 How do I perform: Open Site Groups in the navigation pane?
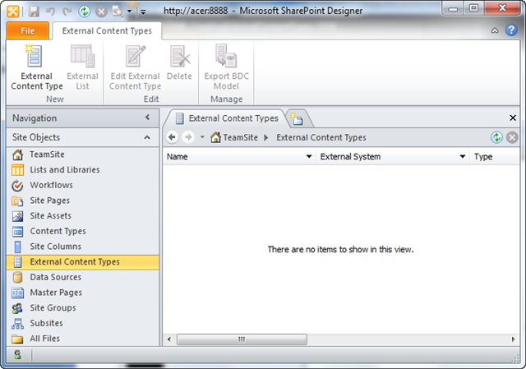82,308
